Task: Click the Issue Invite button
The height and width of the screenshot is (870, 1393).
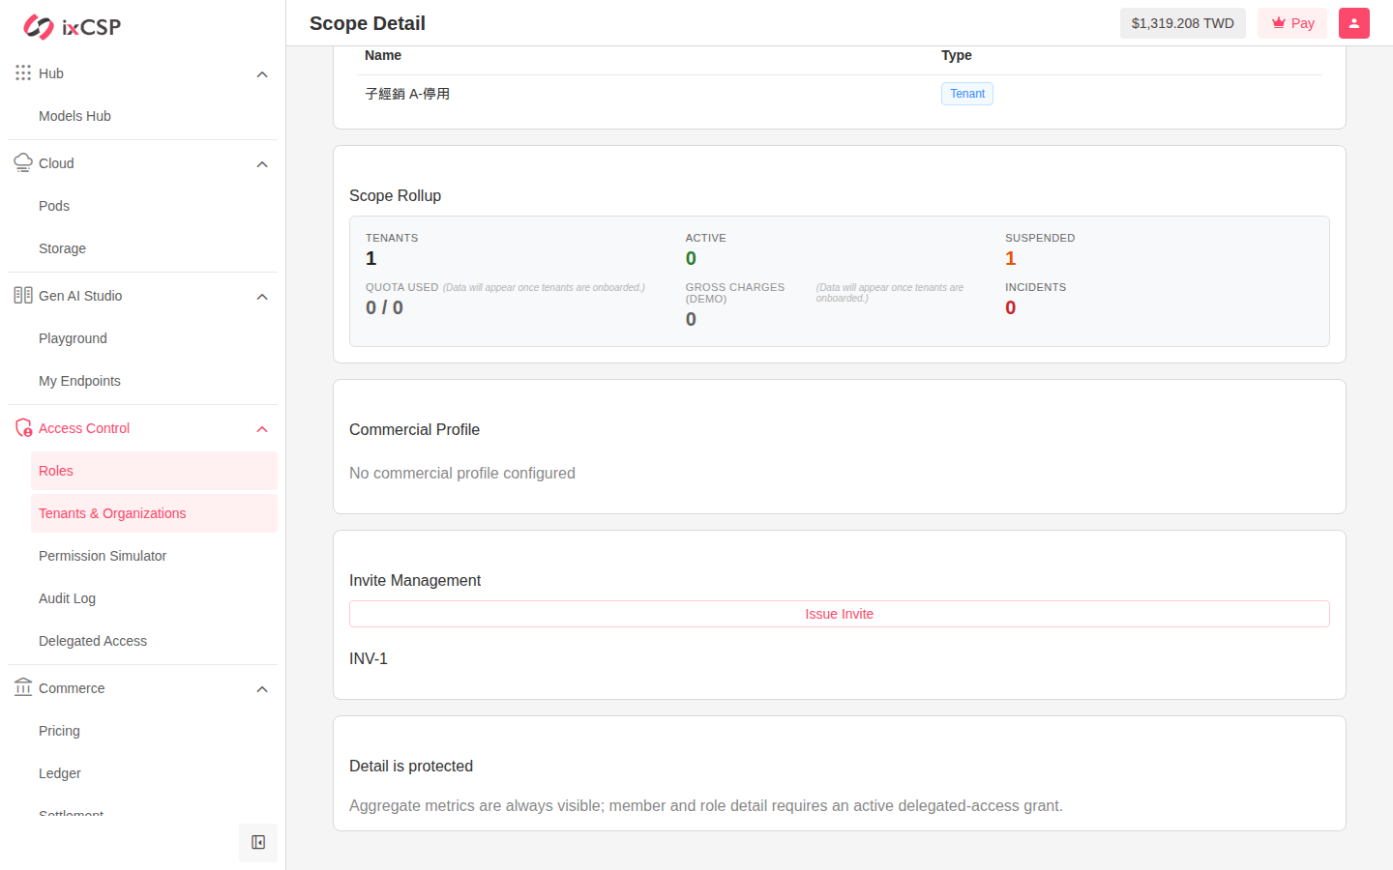Action: pyautogui.click(x=840, y=614)
